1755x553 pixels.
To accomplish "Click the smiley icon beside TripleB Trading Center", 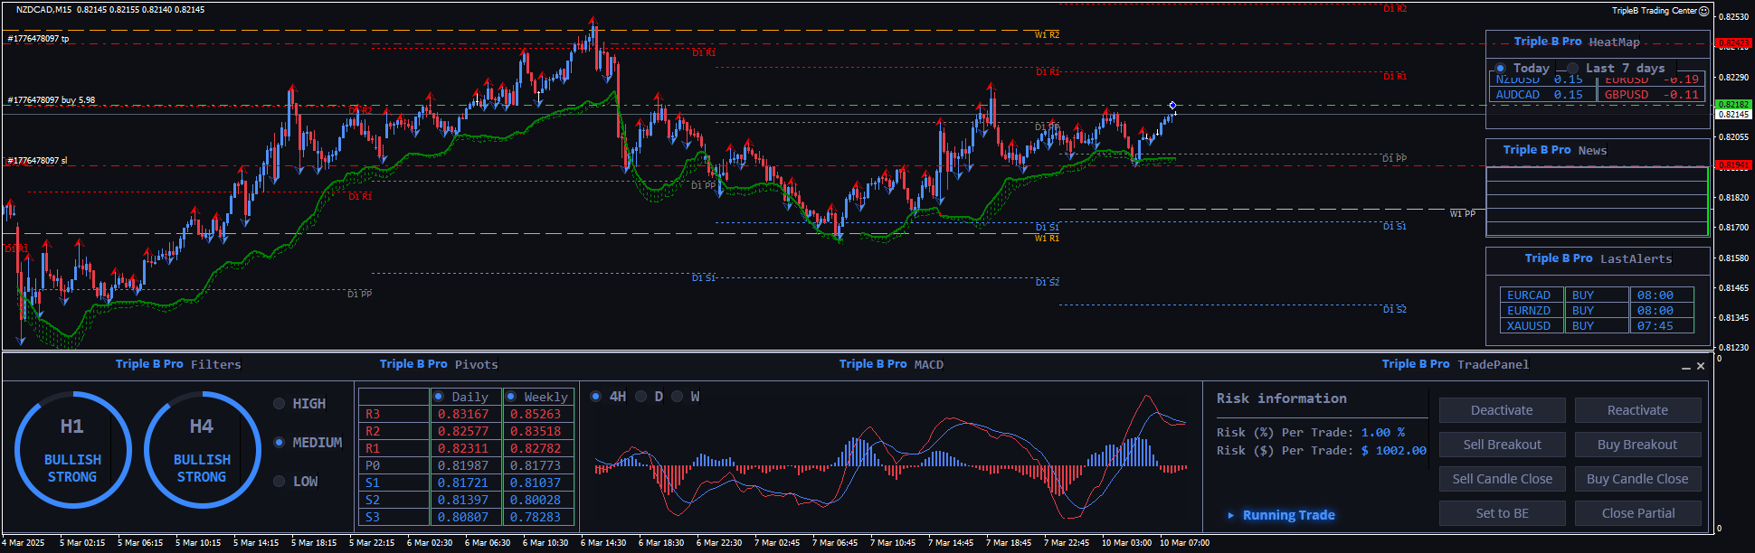I will (1704, 11).
